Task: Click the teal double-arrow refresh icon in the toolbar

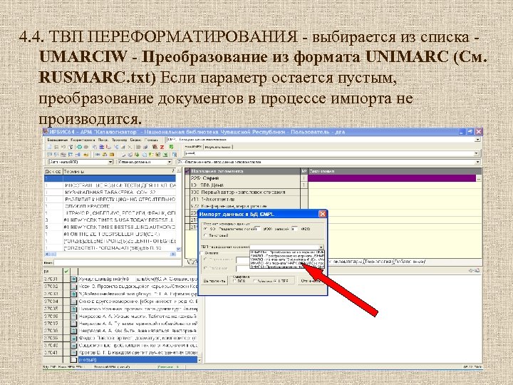Action: (x=79, y=147)
